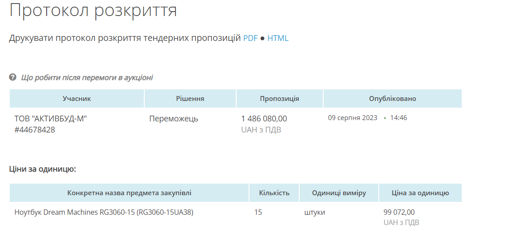The height and width of the screenshot is (249, 511).
Task: Click the "Переможець" decision status
Action: coord(174,119)
